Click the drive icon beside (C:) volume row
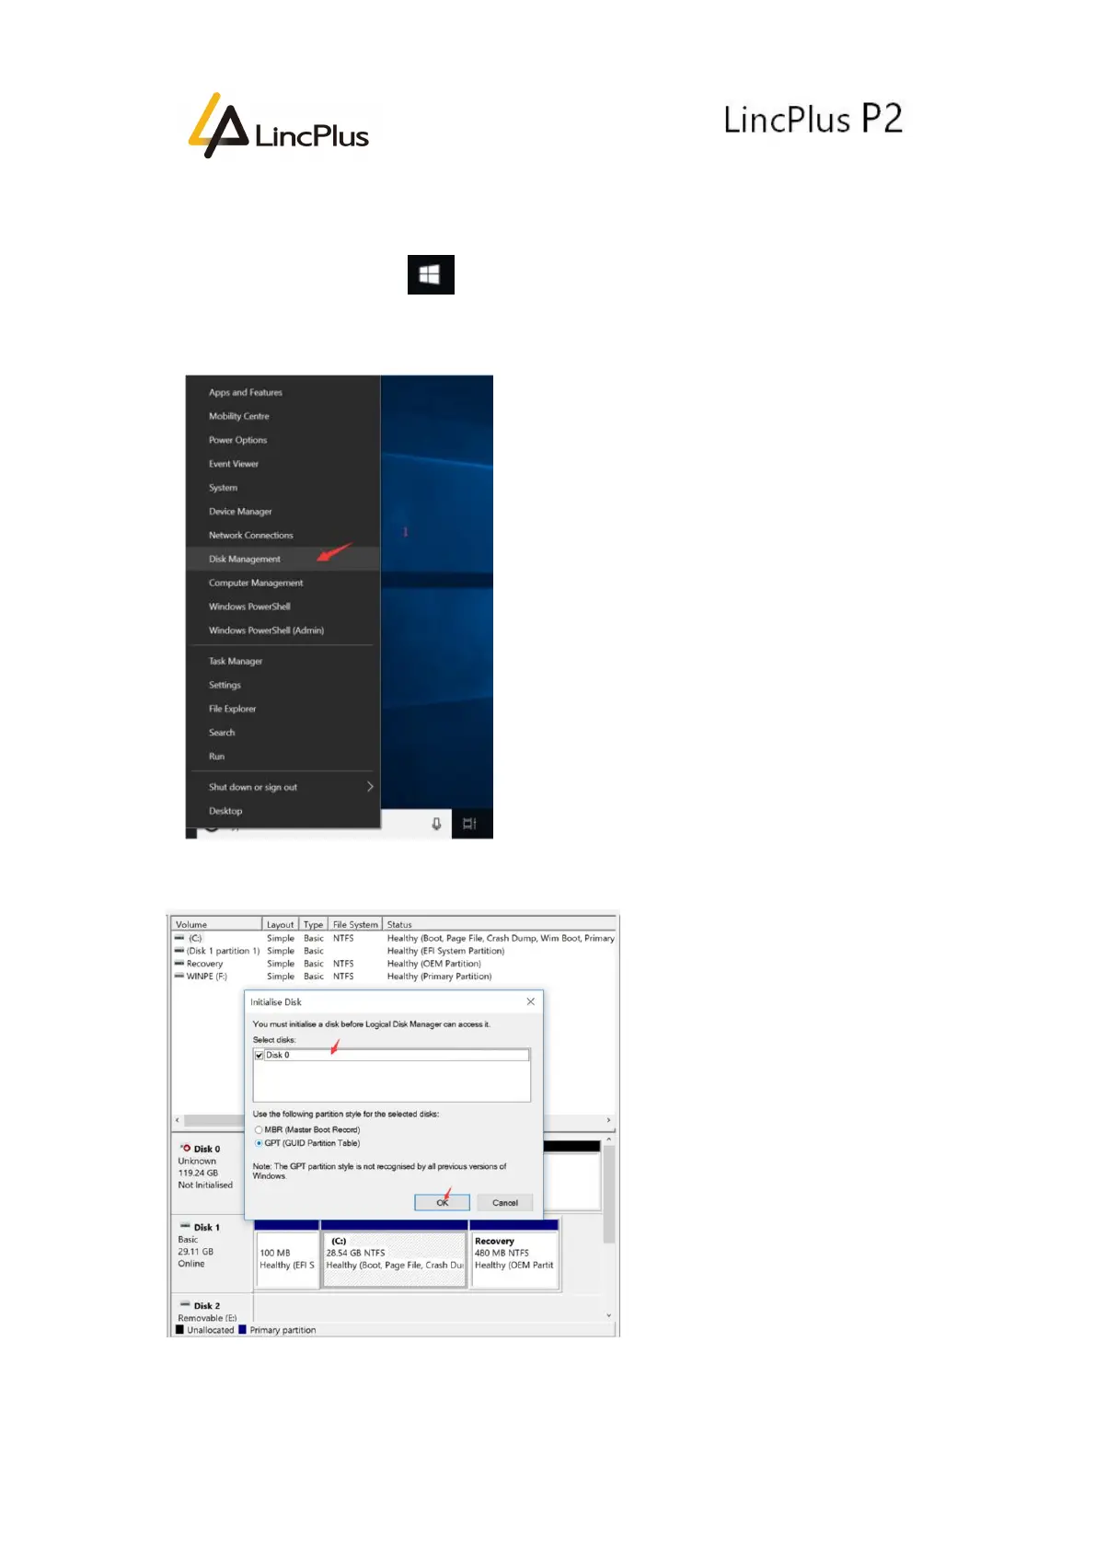This screenshot has height=1550, width=1096. click(x=179, y=938)
